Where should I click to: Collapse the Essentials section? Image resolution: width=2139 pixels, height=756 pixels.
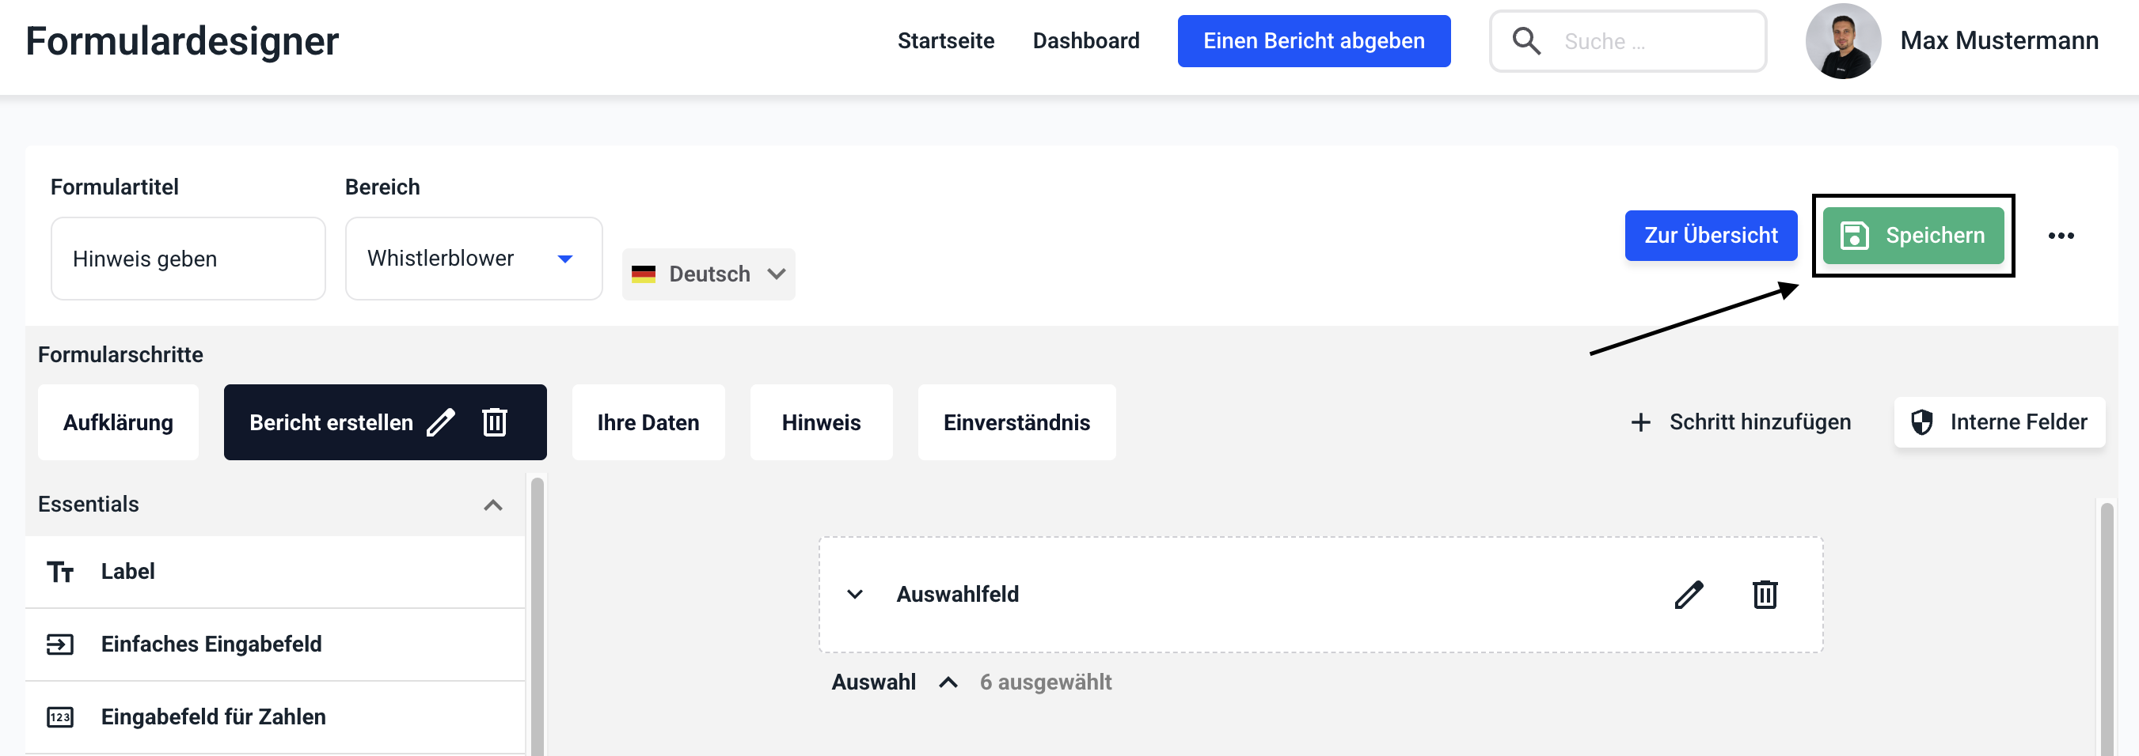click(492, 505)
